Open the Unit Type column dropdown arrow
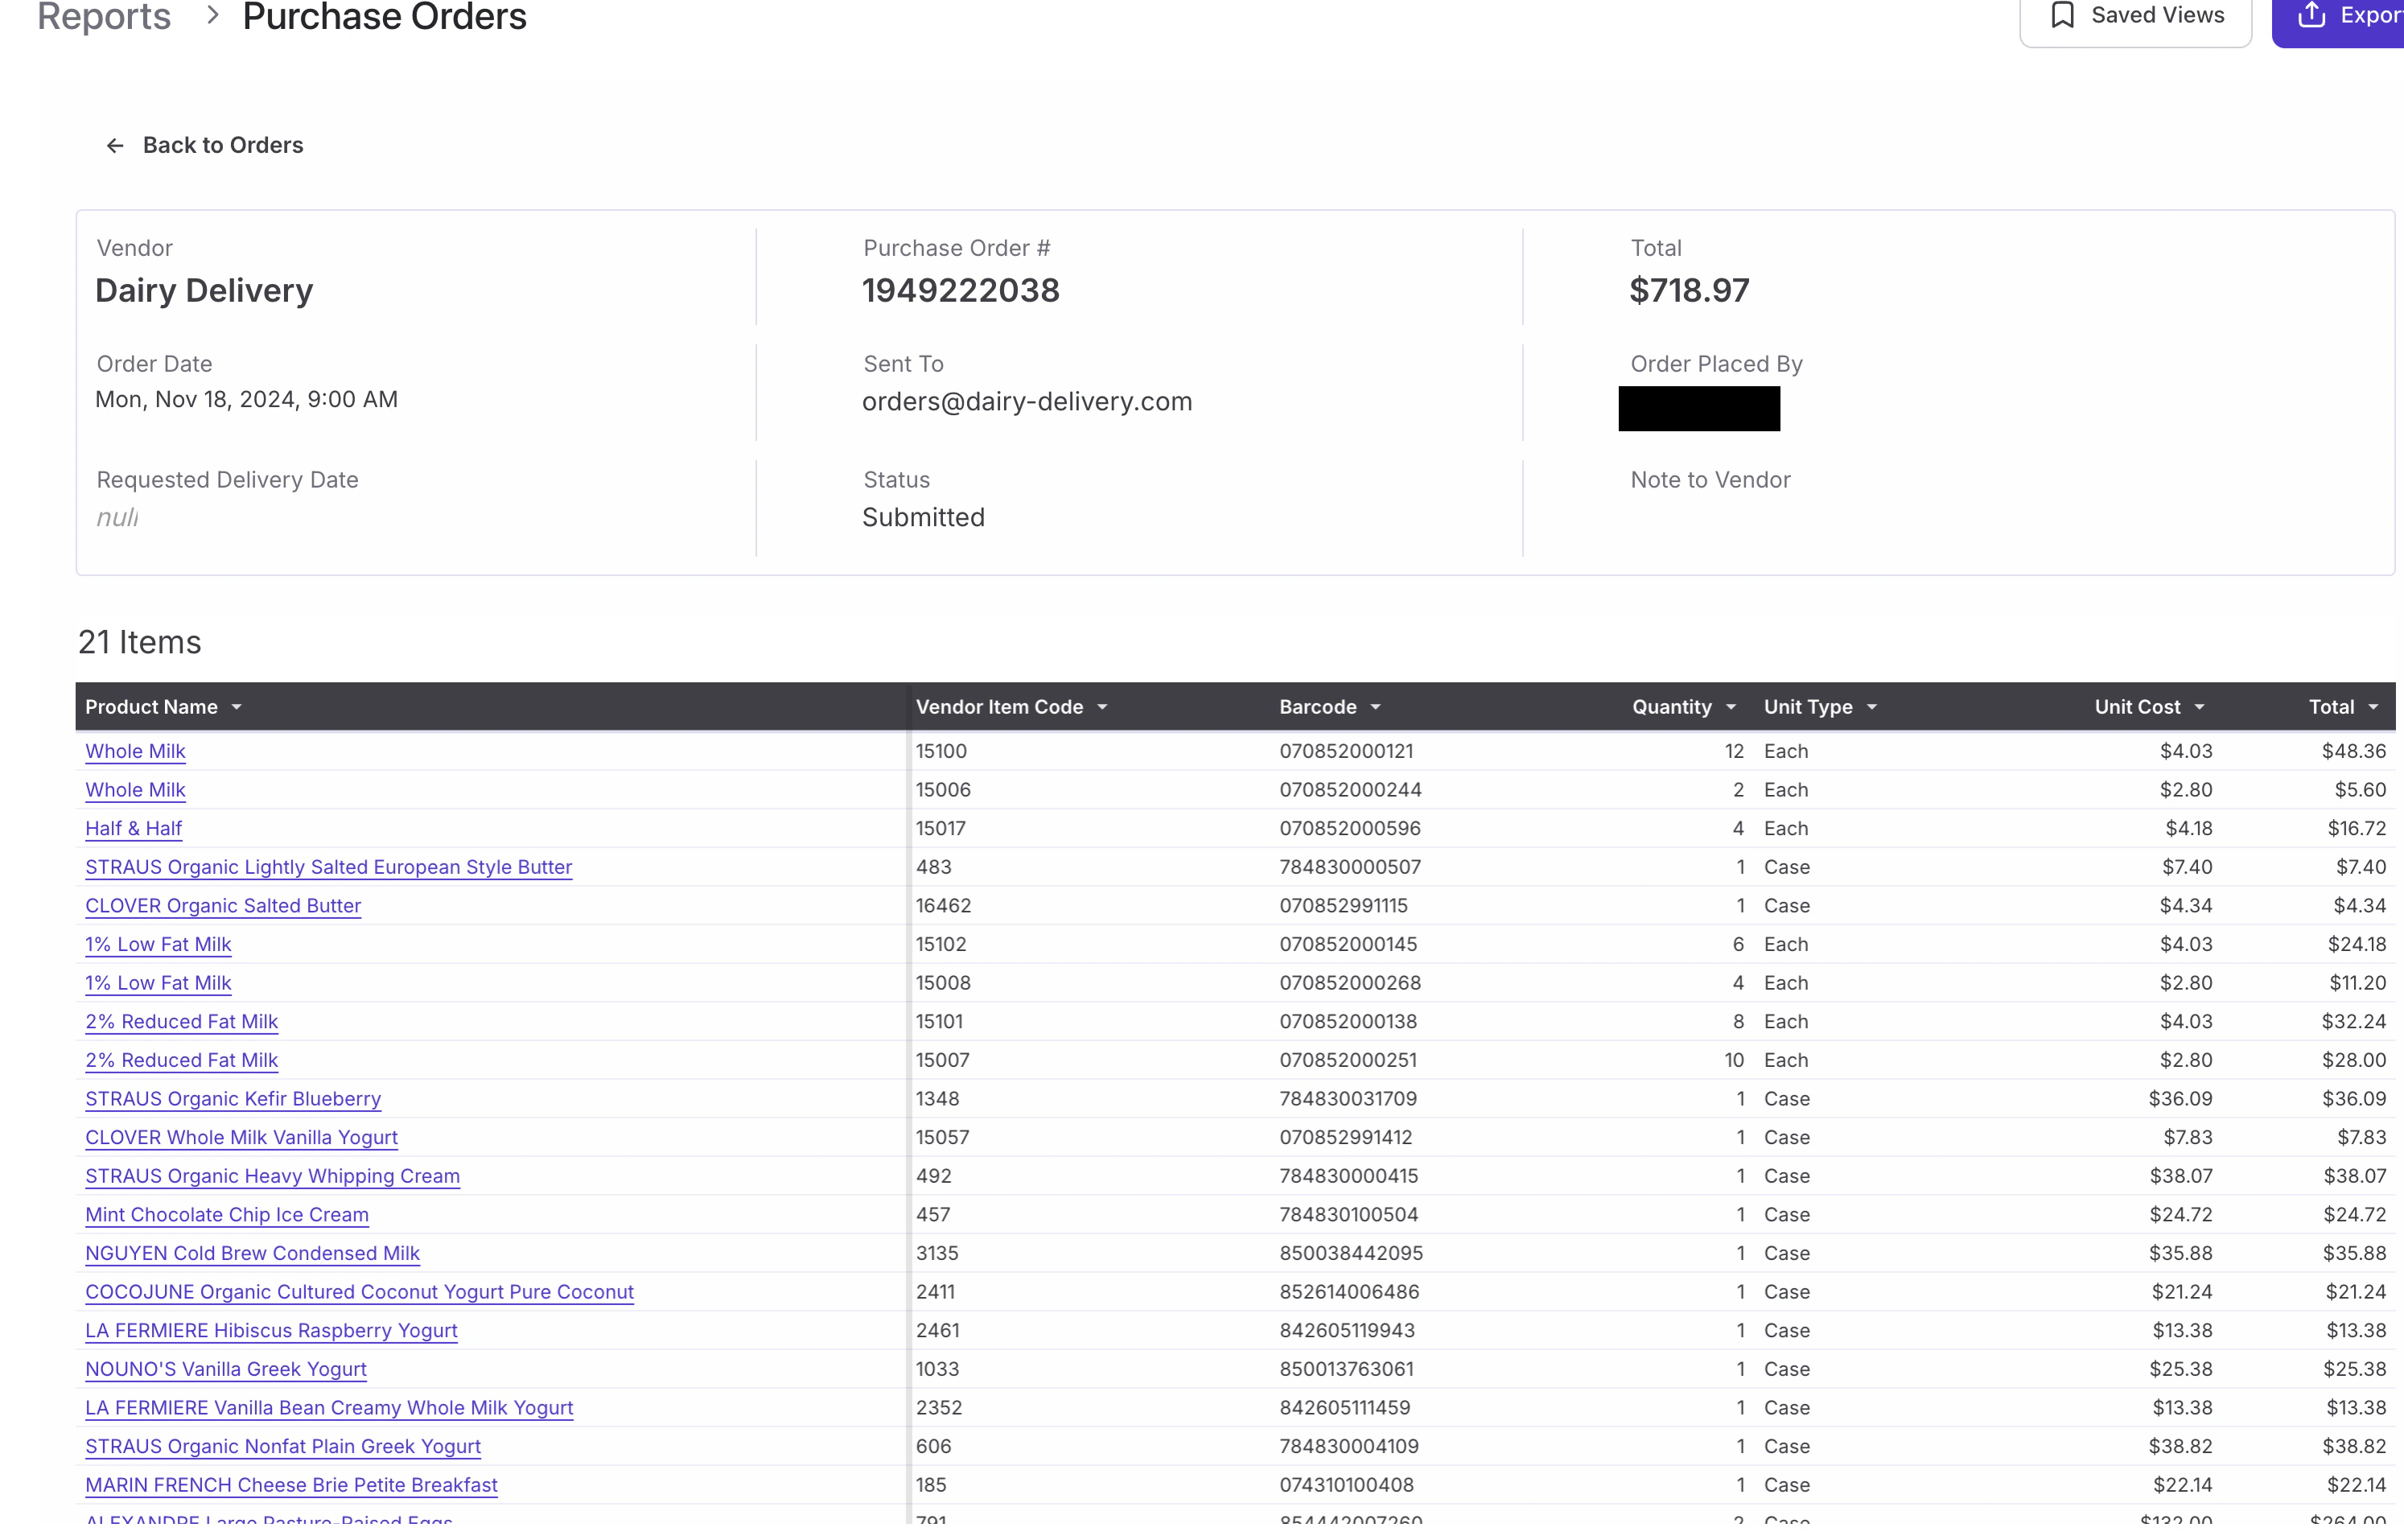The height and width of the screenshot is (1540, 2404). [x=1871, y=707]
